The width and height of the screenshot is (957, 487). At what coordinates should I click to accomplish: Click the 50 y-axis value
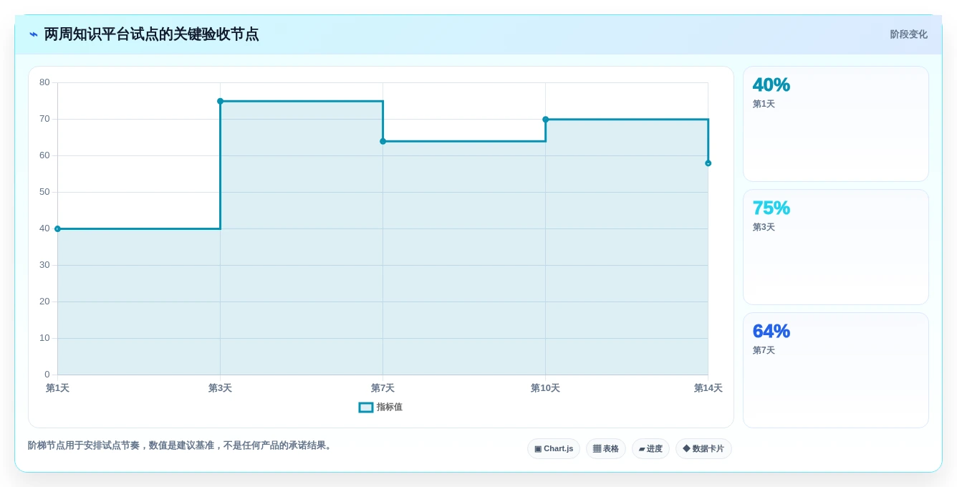[x=44, y=192]
